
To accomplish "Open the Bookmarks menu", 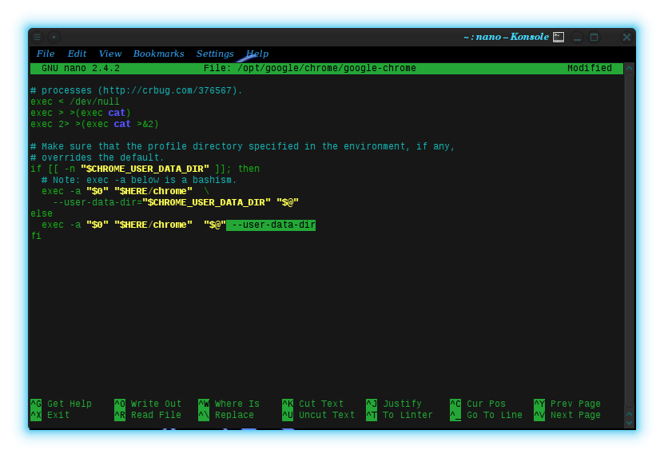I will click(158, 54).
